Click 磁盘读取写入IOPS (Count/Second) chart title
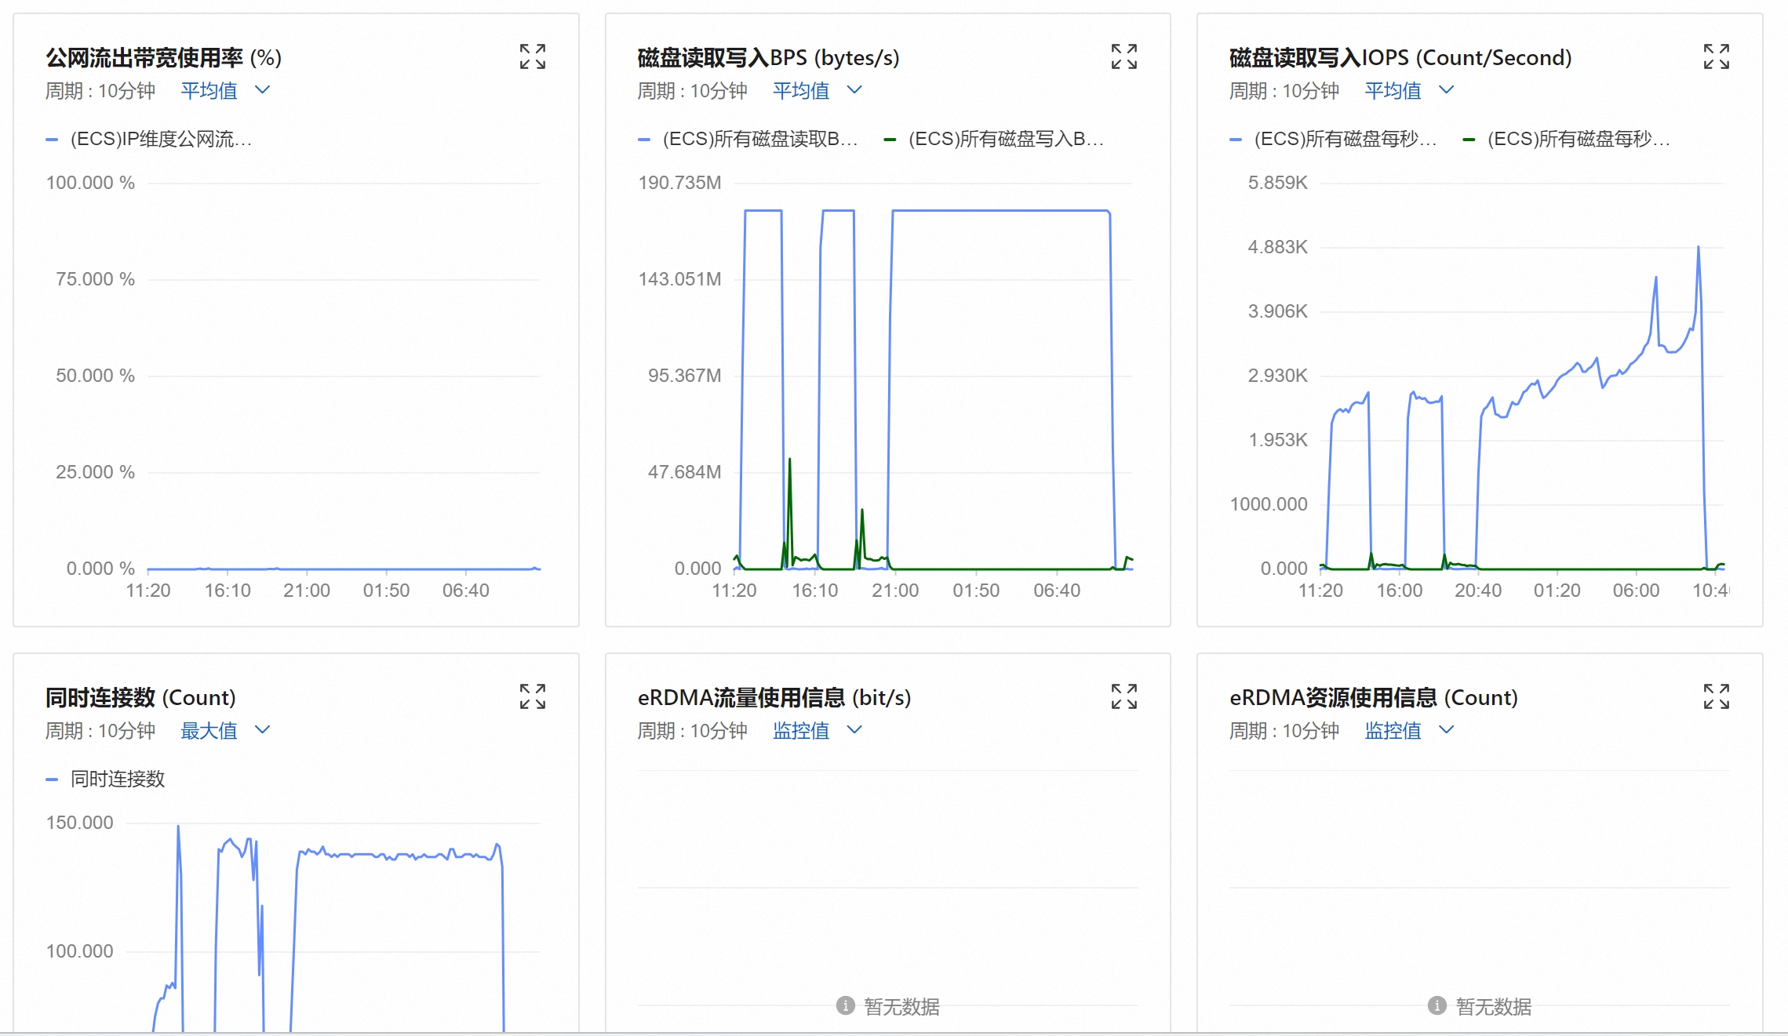 (1400, 57)
